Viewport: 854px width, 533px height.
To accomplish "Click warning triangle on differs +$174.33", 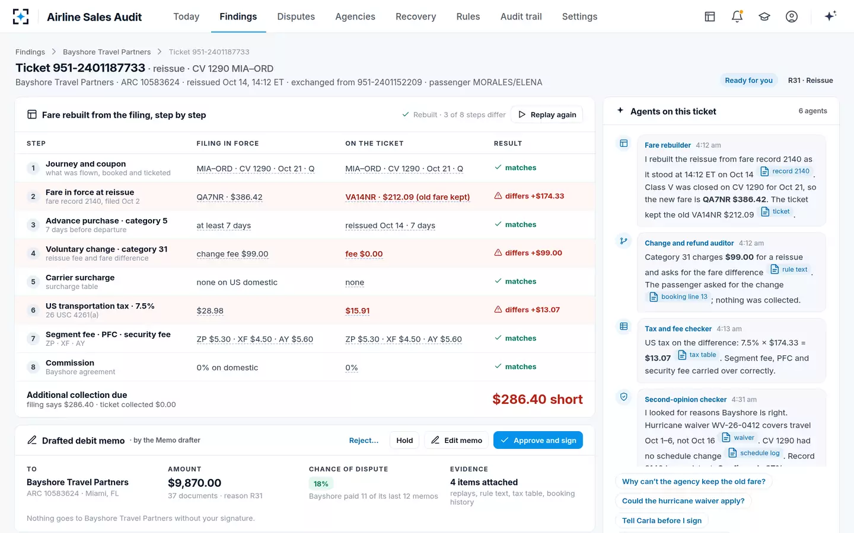I will click(498, 196).
